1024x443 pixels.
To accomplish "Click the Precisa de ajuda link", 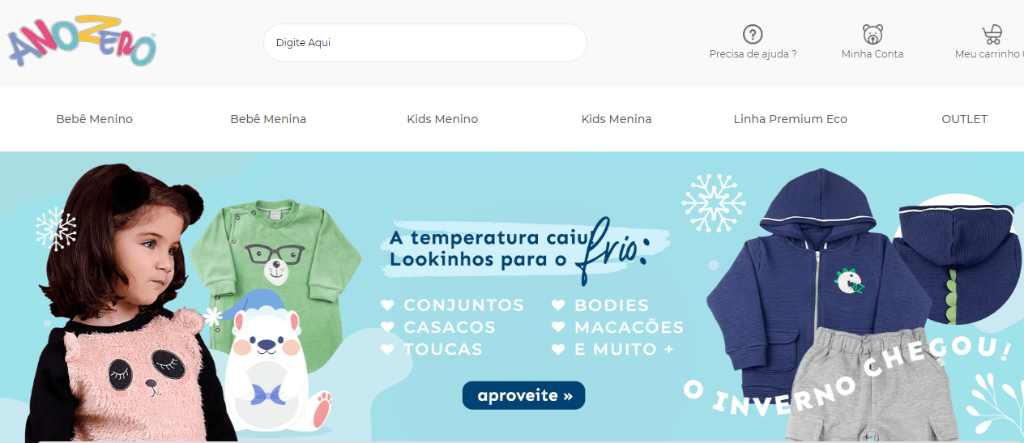I will coord(753,54).
